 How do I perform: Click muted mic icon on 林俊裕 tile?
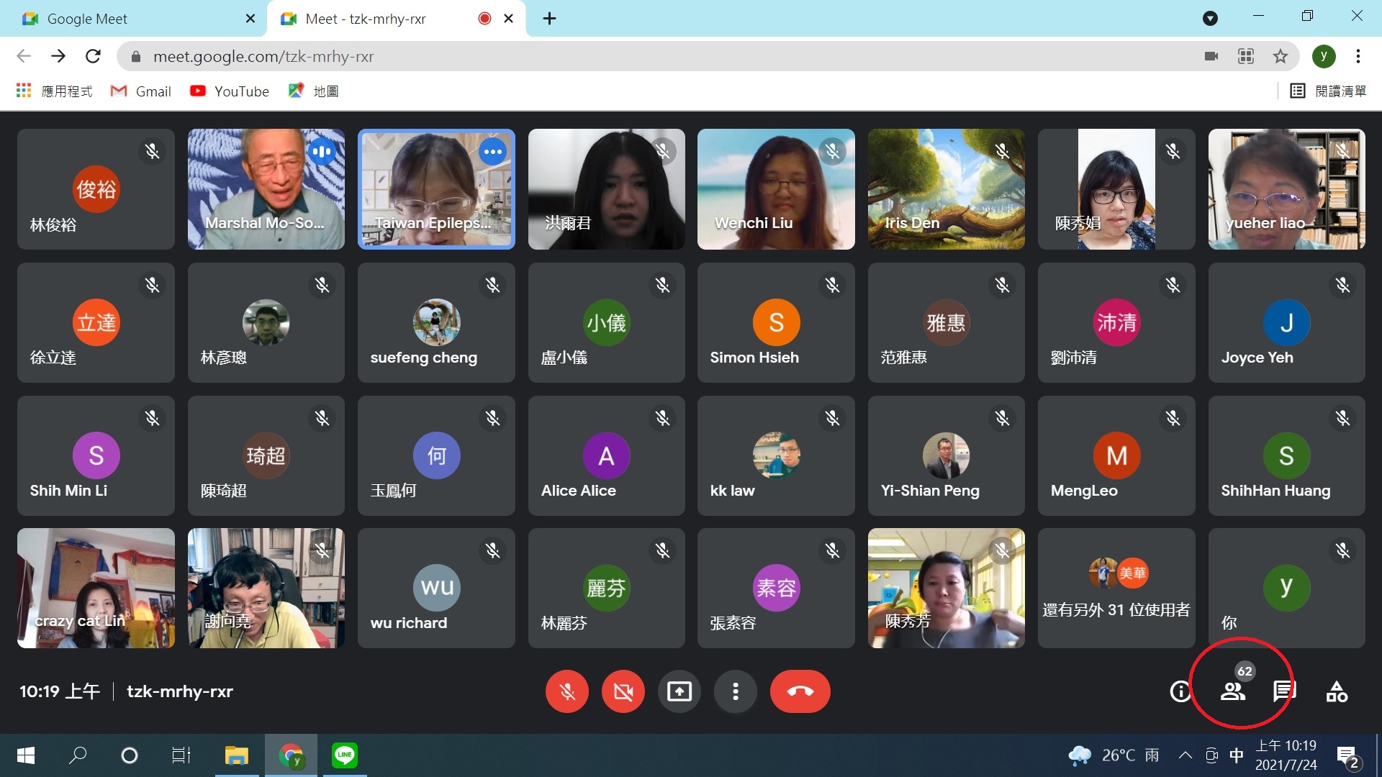[153, 152]
